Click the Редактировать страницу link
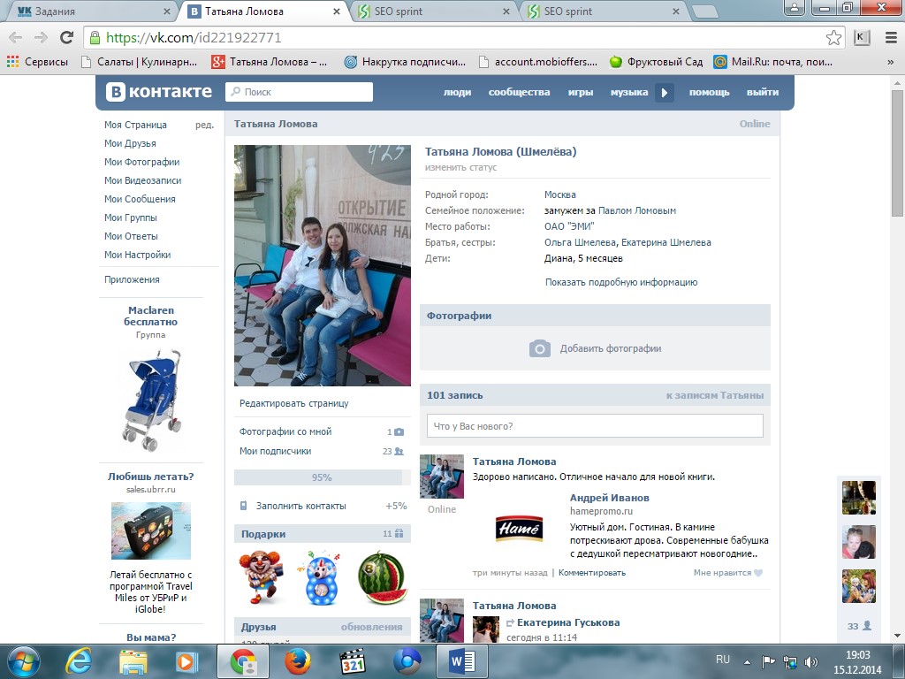This screenshot has width=905, height=679. click(x=293, y=403)
